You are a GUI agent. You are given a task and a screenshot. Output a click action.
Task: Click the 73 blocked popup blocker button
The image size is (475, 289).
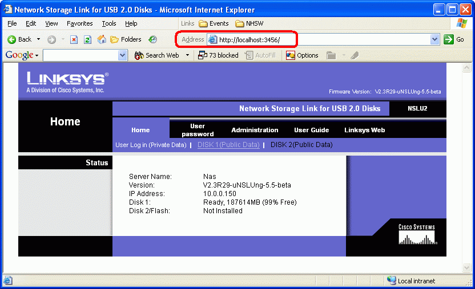pyautogui.click(x=218, y=55)
